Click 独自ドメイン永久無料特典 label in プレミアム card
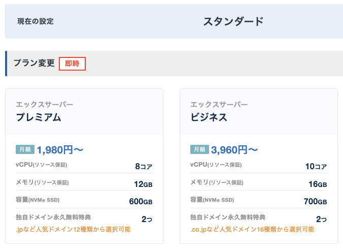 (53, 217)
